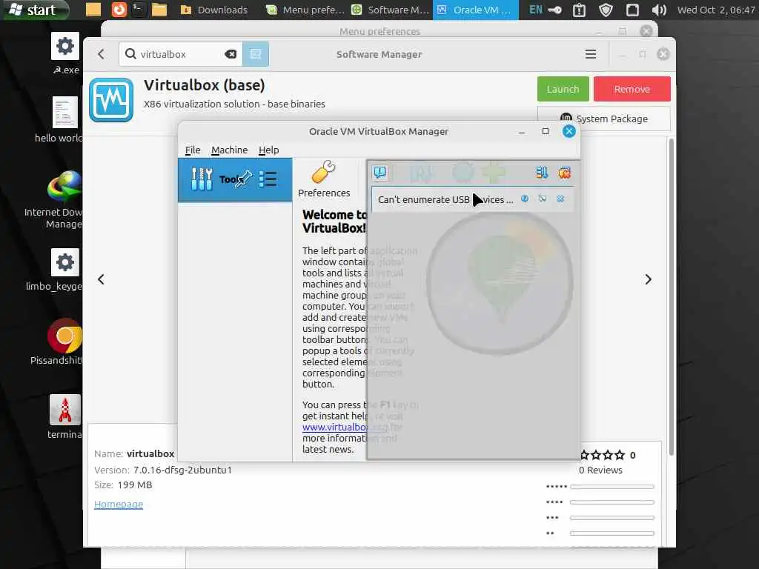Show the next screenshot arrow

648,279
